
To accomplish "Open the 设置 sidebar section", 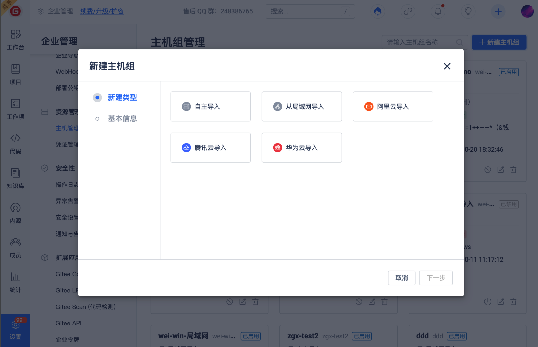I will pos(15,330).
